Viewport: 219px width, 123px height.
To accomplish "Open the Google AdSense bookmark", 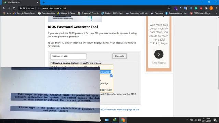I will click(66, 13).
